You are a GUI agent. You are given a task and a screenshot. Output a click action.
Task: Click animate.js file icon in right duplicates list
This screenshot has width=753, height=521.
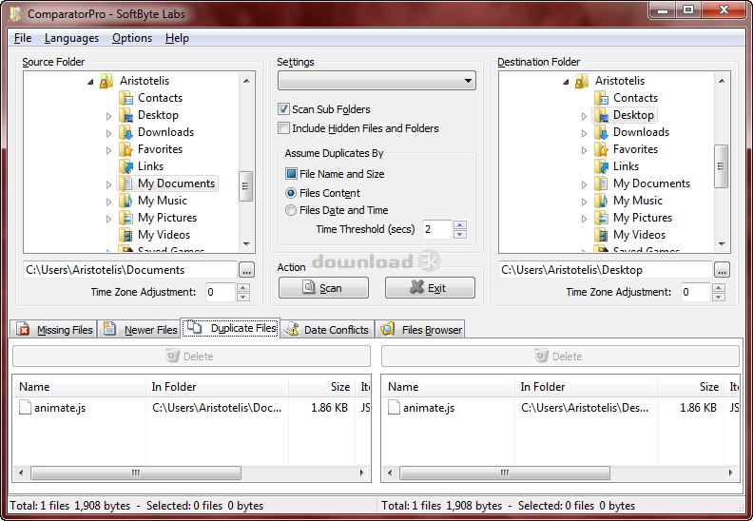coord(394,408)
